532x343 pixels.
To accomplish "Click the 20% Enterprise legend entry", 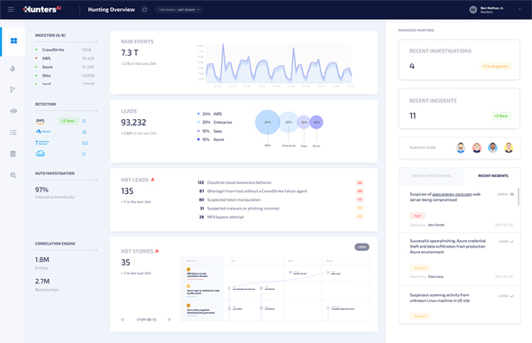I will tap(215, 122).
